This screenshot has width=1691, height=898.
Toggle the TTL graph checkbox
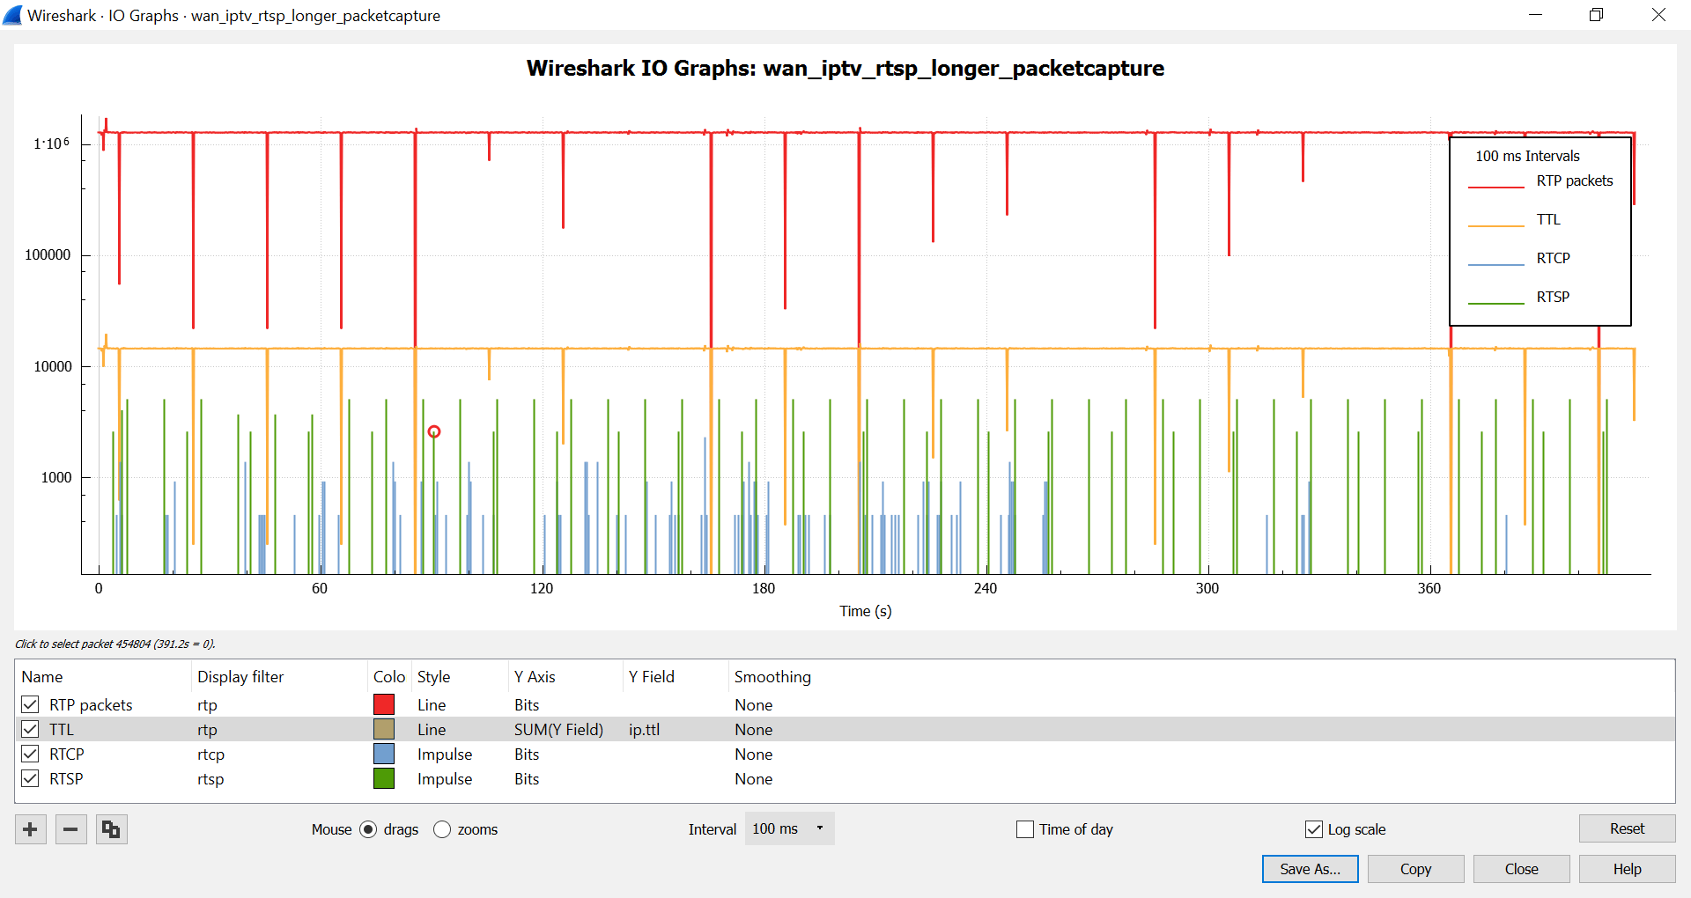click(31, 729)
